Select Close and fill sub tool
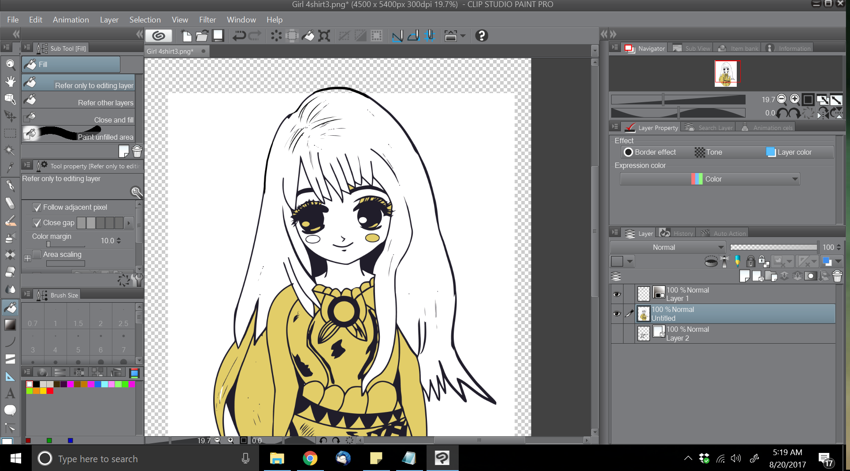The width and height of the screenshot is (850, 471). (78, 117)
